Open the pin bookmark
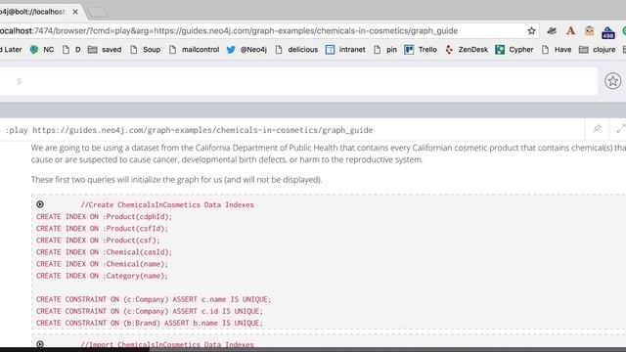 385,50
